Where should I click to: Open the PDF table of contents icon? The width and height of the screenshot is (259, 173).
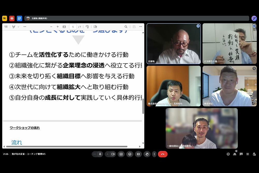[6, 27]
